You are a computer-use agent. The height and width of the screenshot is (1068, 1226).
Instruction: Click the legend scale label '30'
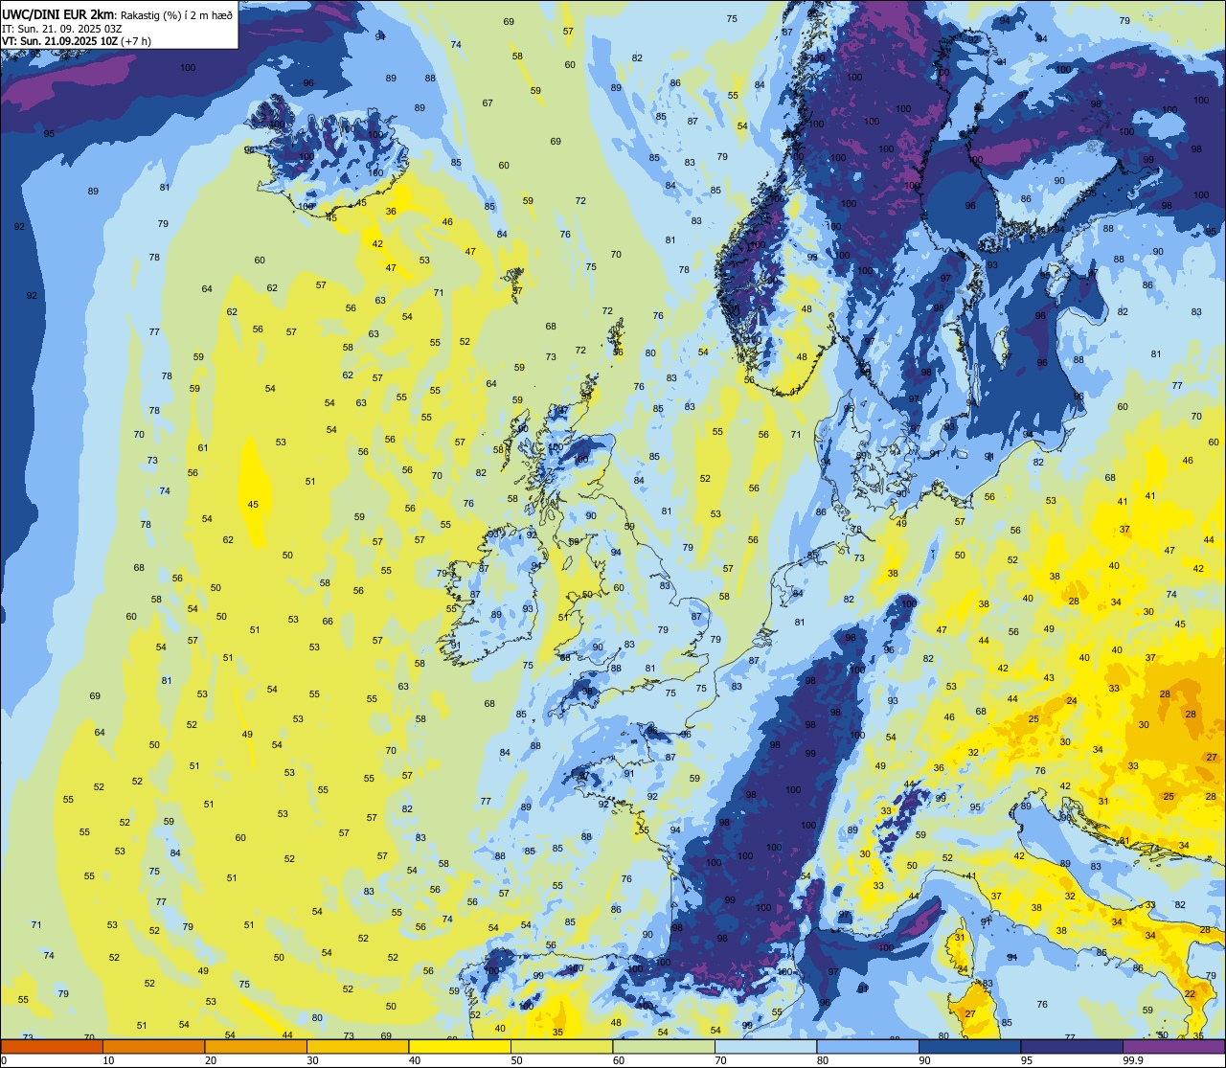pyautogui.click(x=312, y=1060)
